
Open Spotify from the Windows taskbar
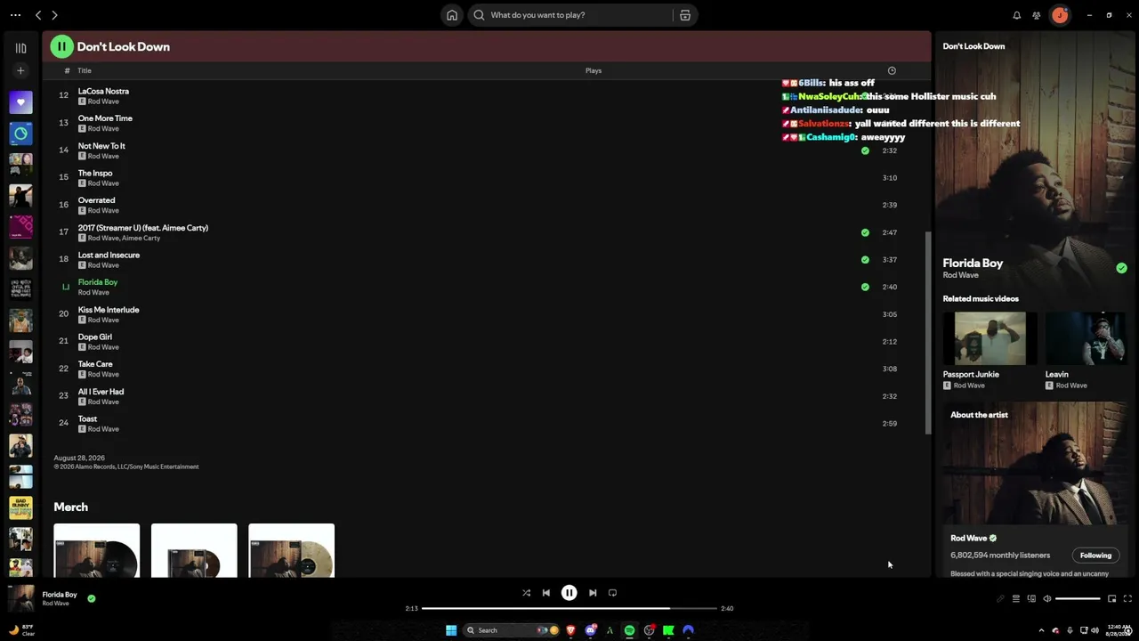[x=629, y=630]
